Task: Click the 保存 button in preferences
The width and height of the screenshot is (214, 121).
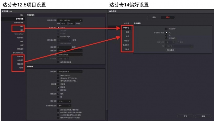Action: pyautogui.click(x=203, y=116)
